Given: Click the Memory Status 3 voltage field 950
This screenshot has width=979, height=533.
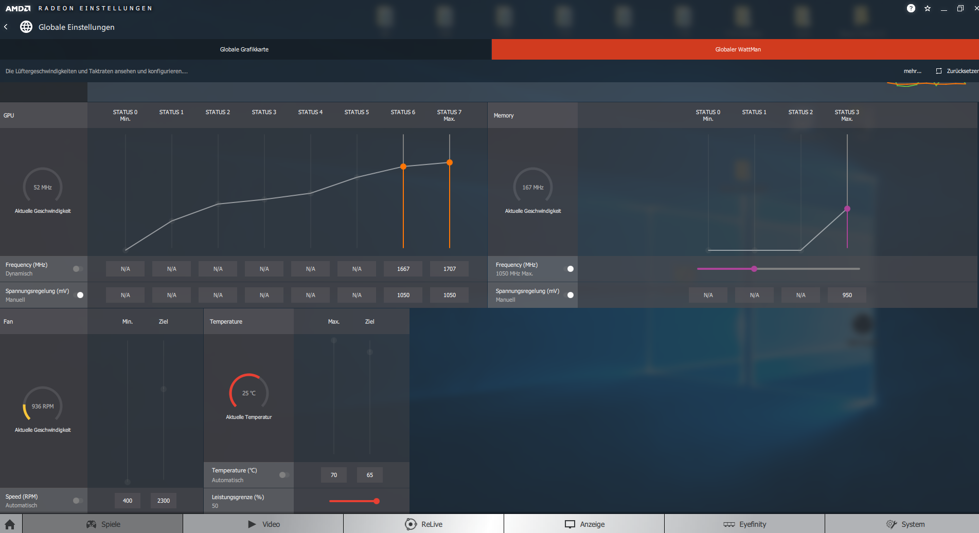Looking at the screenshot, I should [x=847, y=295].
